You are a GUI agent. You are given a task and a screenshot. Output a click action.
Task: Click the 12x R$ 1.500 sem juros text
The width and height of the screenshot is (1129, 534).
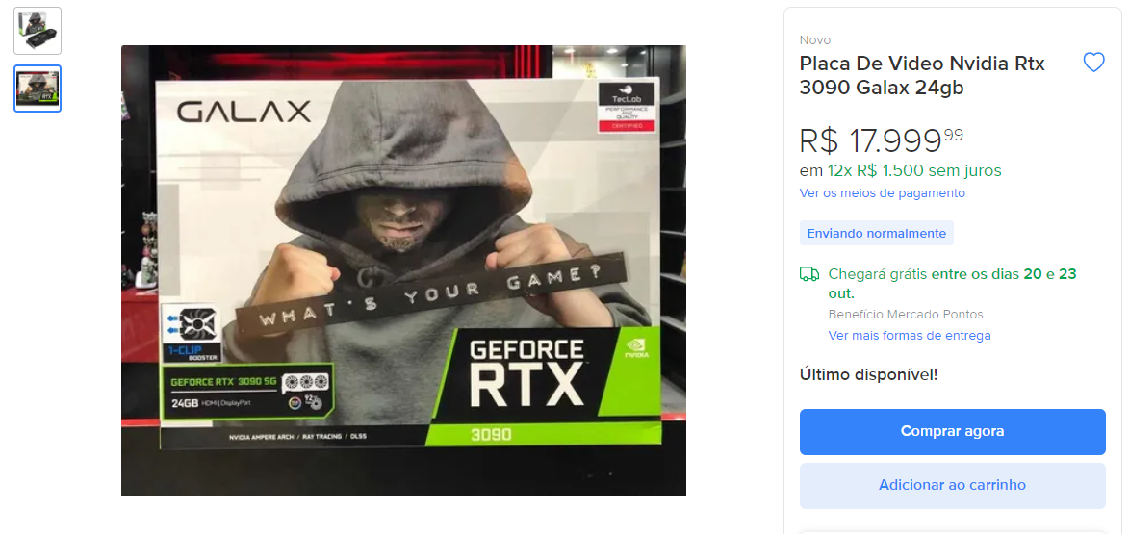click(x=914, y=170)
